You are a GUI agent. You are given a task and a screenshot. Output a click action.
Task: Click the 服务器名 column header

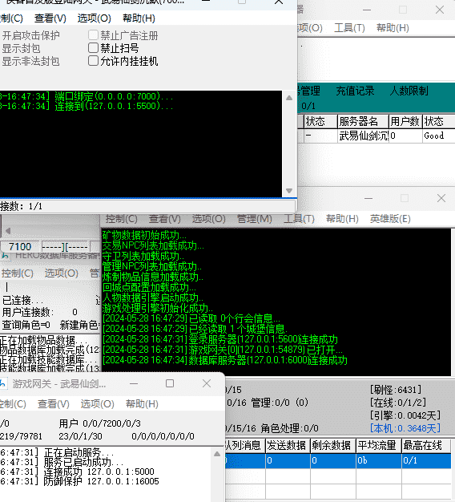(363, 121)
